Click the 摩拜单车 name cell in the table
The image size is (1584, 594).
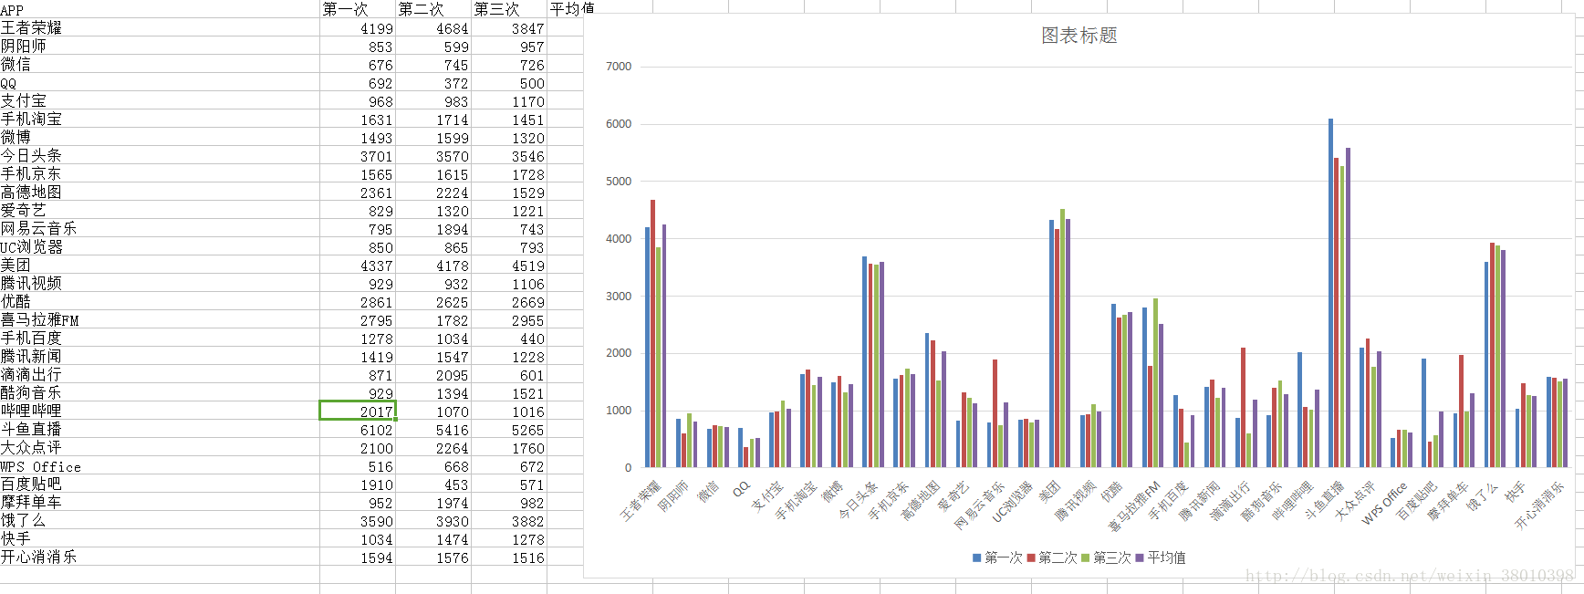(160, 502)
